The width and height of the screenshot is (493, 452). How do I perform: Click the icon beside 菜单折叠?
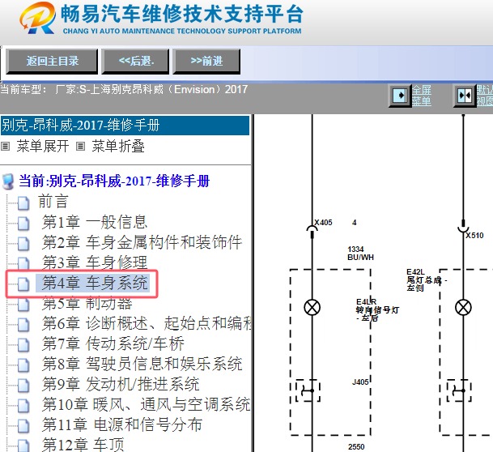point(81,147)
